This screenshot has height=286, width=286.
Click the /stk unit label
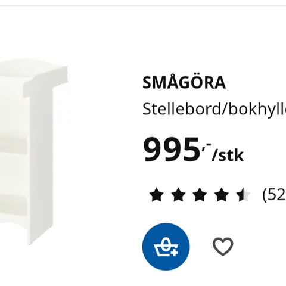228,156
